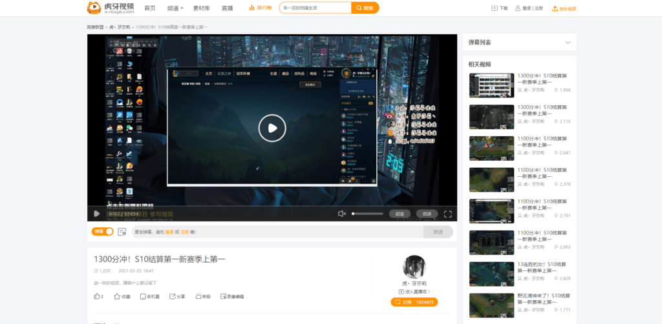The width and height of the screenshot is (662, 324).
Task: Open the 超清 quality selector
Action: click(400, 214)
